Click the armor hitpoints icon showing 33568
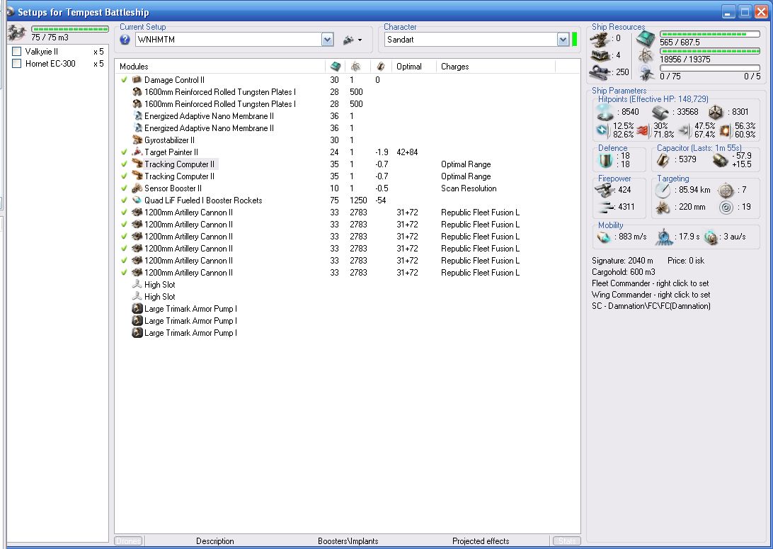773x549 pixels. pyautogui.click(x=660, y=113)
